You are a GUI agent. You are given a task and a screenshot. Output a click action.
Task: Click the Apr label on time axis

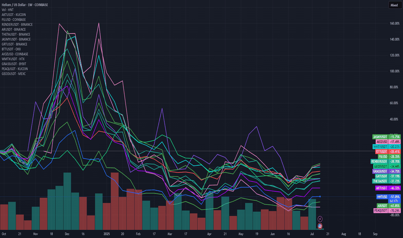[209, 234]
